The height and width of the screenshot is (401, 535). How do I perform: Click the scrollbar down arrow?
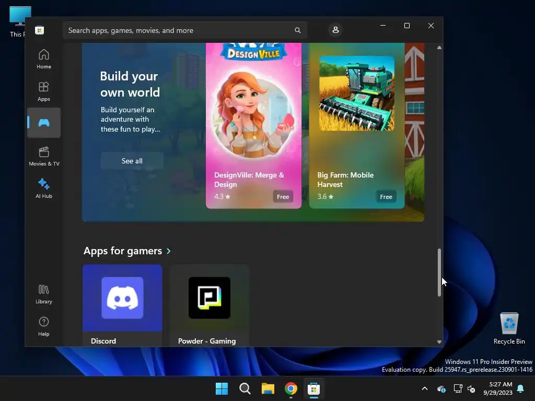439,341
